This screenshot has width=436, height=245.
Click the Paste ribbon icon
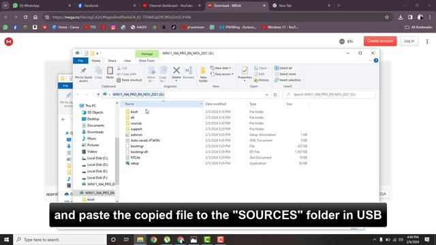click(x=110, y=73)
